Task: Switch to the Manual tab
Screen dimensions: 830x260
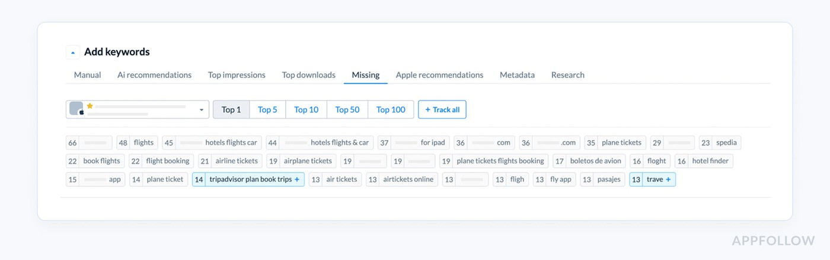Action: (x=87, y=75)
